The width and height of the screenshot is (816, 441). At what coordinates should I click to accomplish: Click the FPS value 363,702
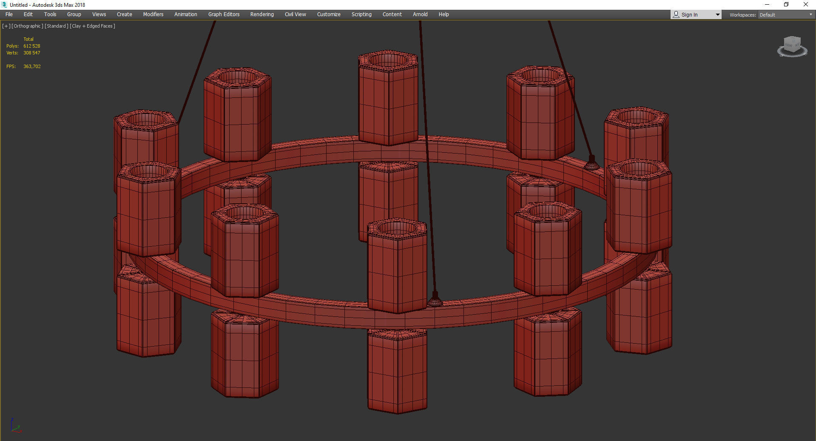[x=32, y=66]
